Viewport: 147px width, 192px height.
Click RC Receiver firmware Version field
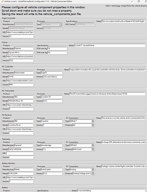point(52,125)
